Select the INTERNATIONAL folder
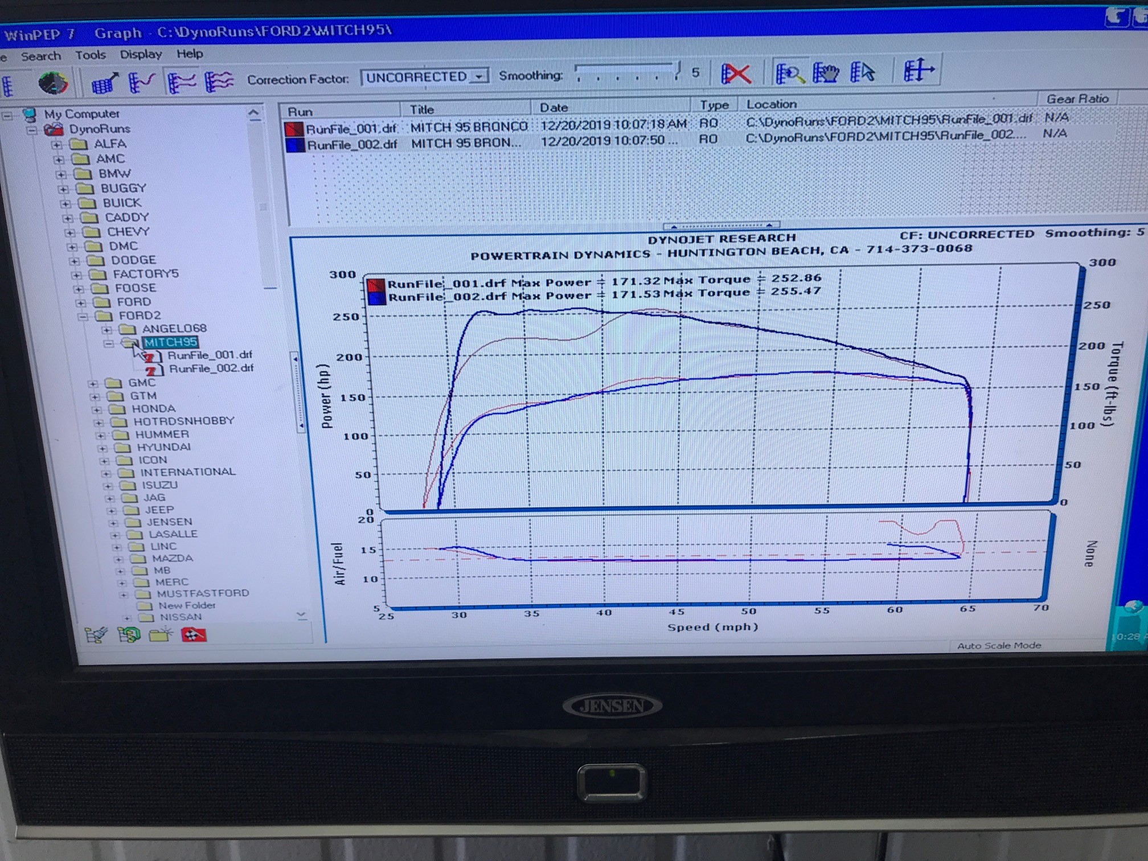This screenshot has height=861, width=1148. (188, 472)
